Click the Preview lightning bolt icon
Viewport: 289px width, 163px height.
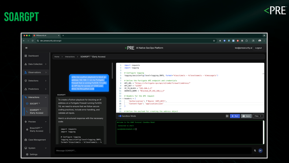(x=26, y=122)
